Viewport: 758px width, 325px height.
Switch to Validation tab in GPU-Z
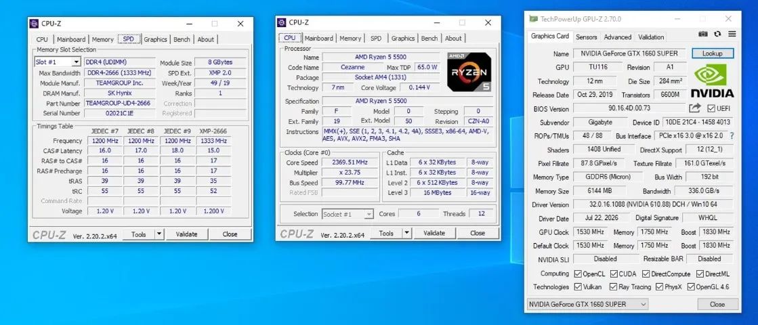651,37
